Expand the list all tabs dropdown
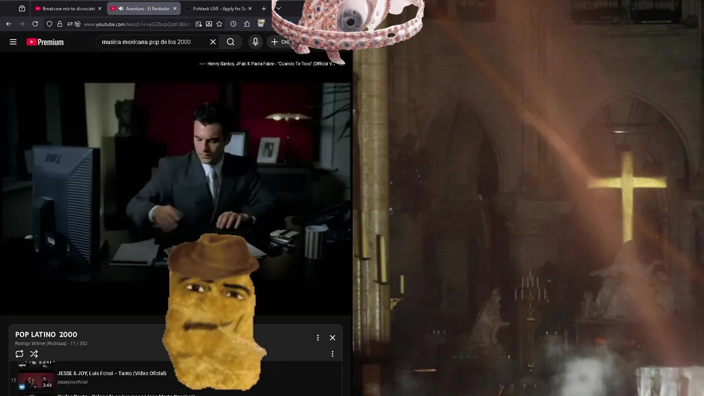The image size is (704, 396). (x=278, y=9)
